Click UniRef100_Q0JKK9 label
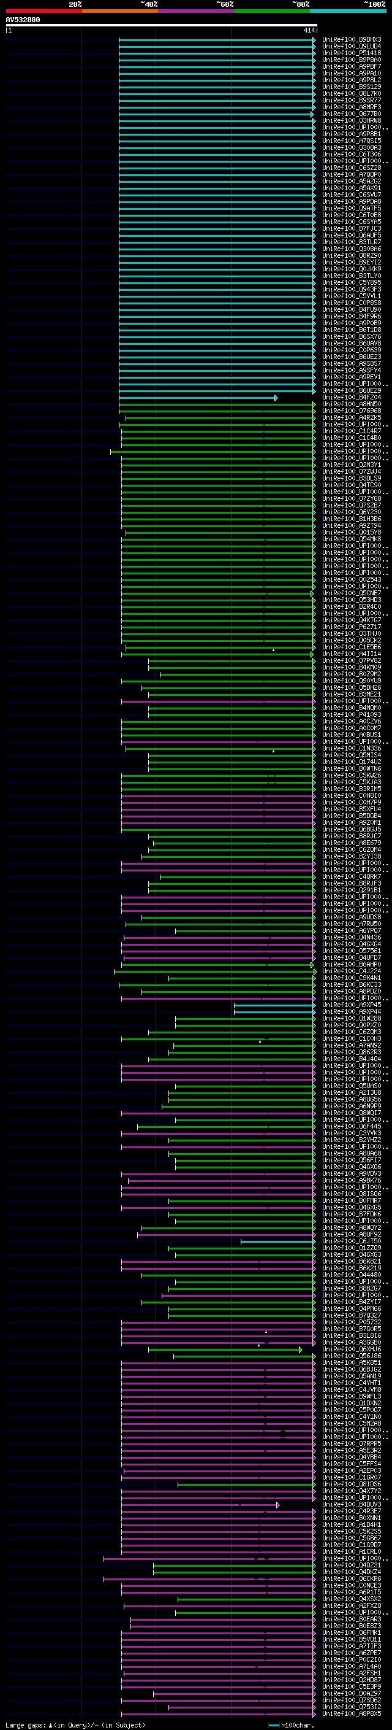This screenshot has height=1730, width=392. 352,269
